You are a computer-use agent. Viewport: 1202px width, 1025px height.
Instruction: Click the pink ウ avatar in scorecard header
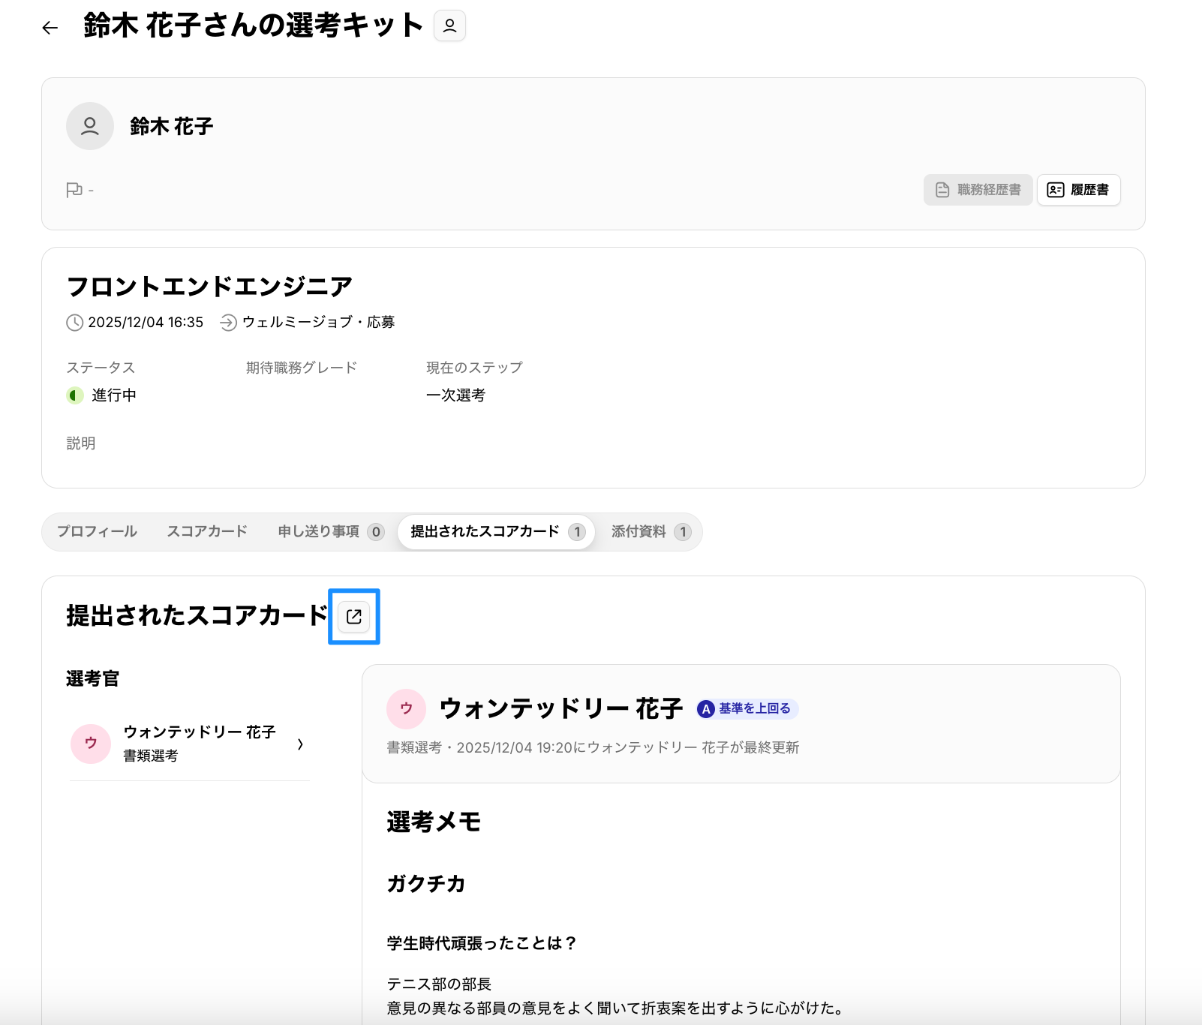406,708
